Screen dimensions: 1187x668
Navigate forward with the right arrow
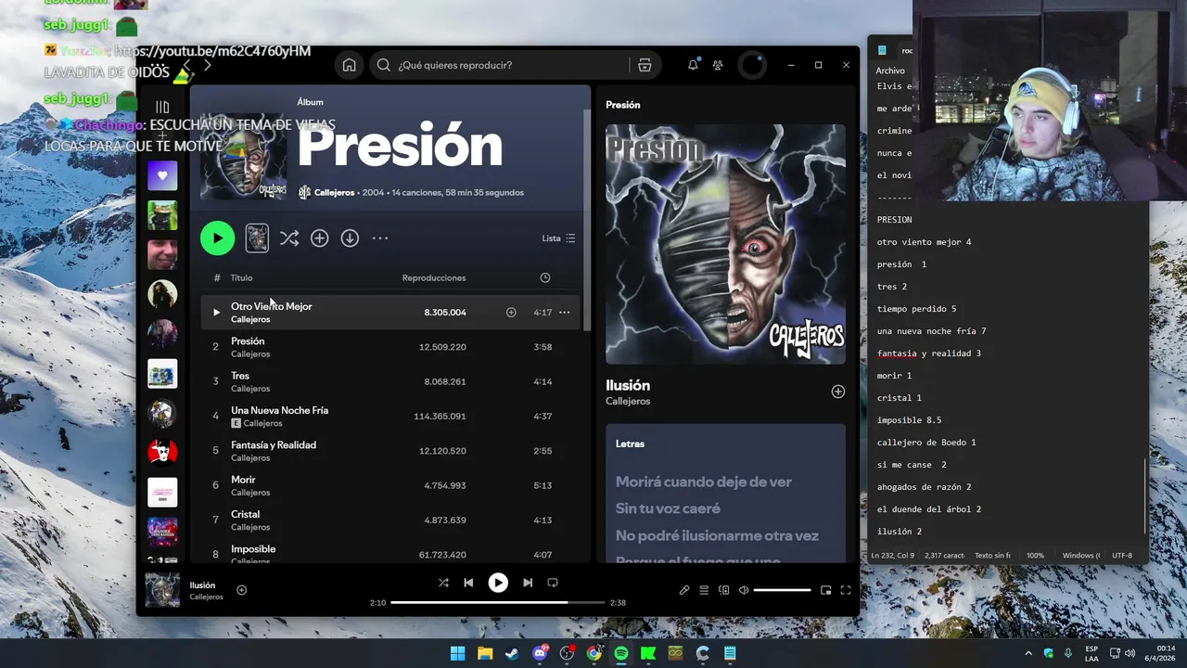tap(207, 65)
